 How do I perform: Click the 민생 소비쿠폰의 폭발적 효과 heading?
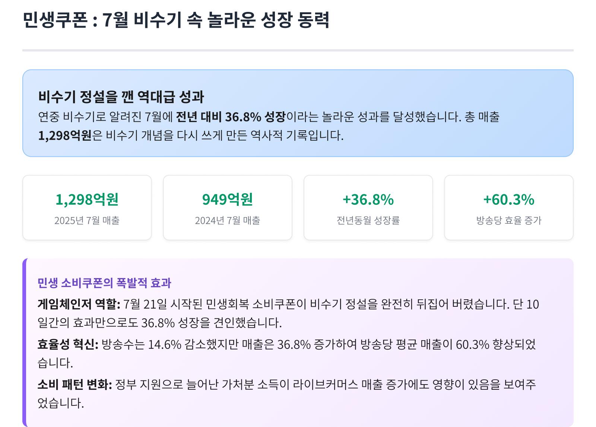(x=104, y=283)
